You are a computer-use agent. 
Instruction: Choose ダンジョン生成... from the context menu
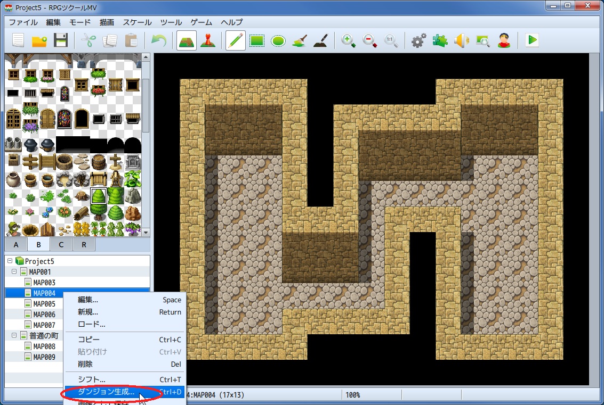point(107,392)
